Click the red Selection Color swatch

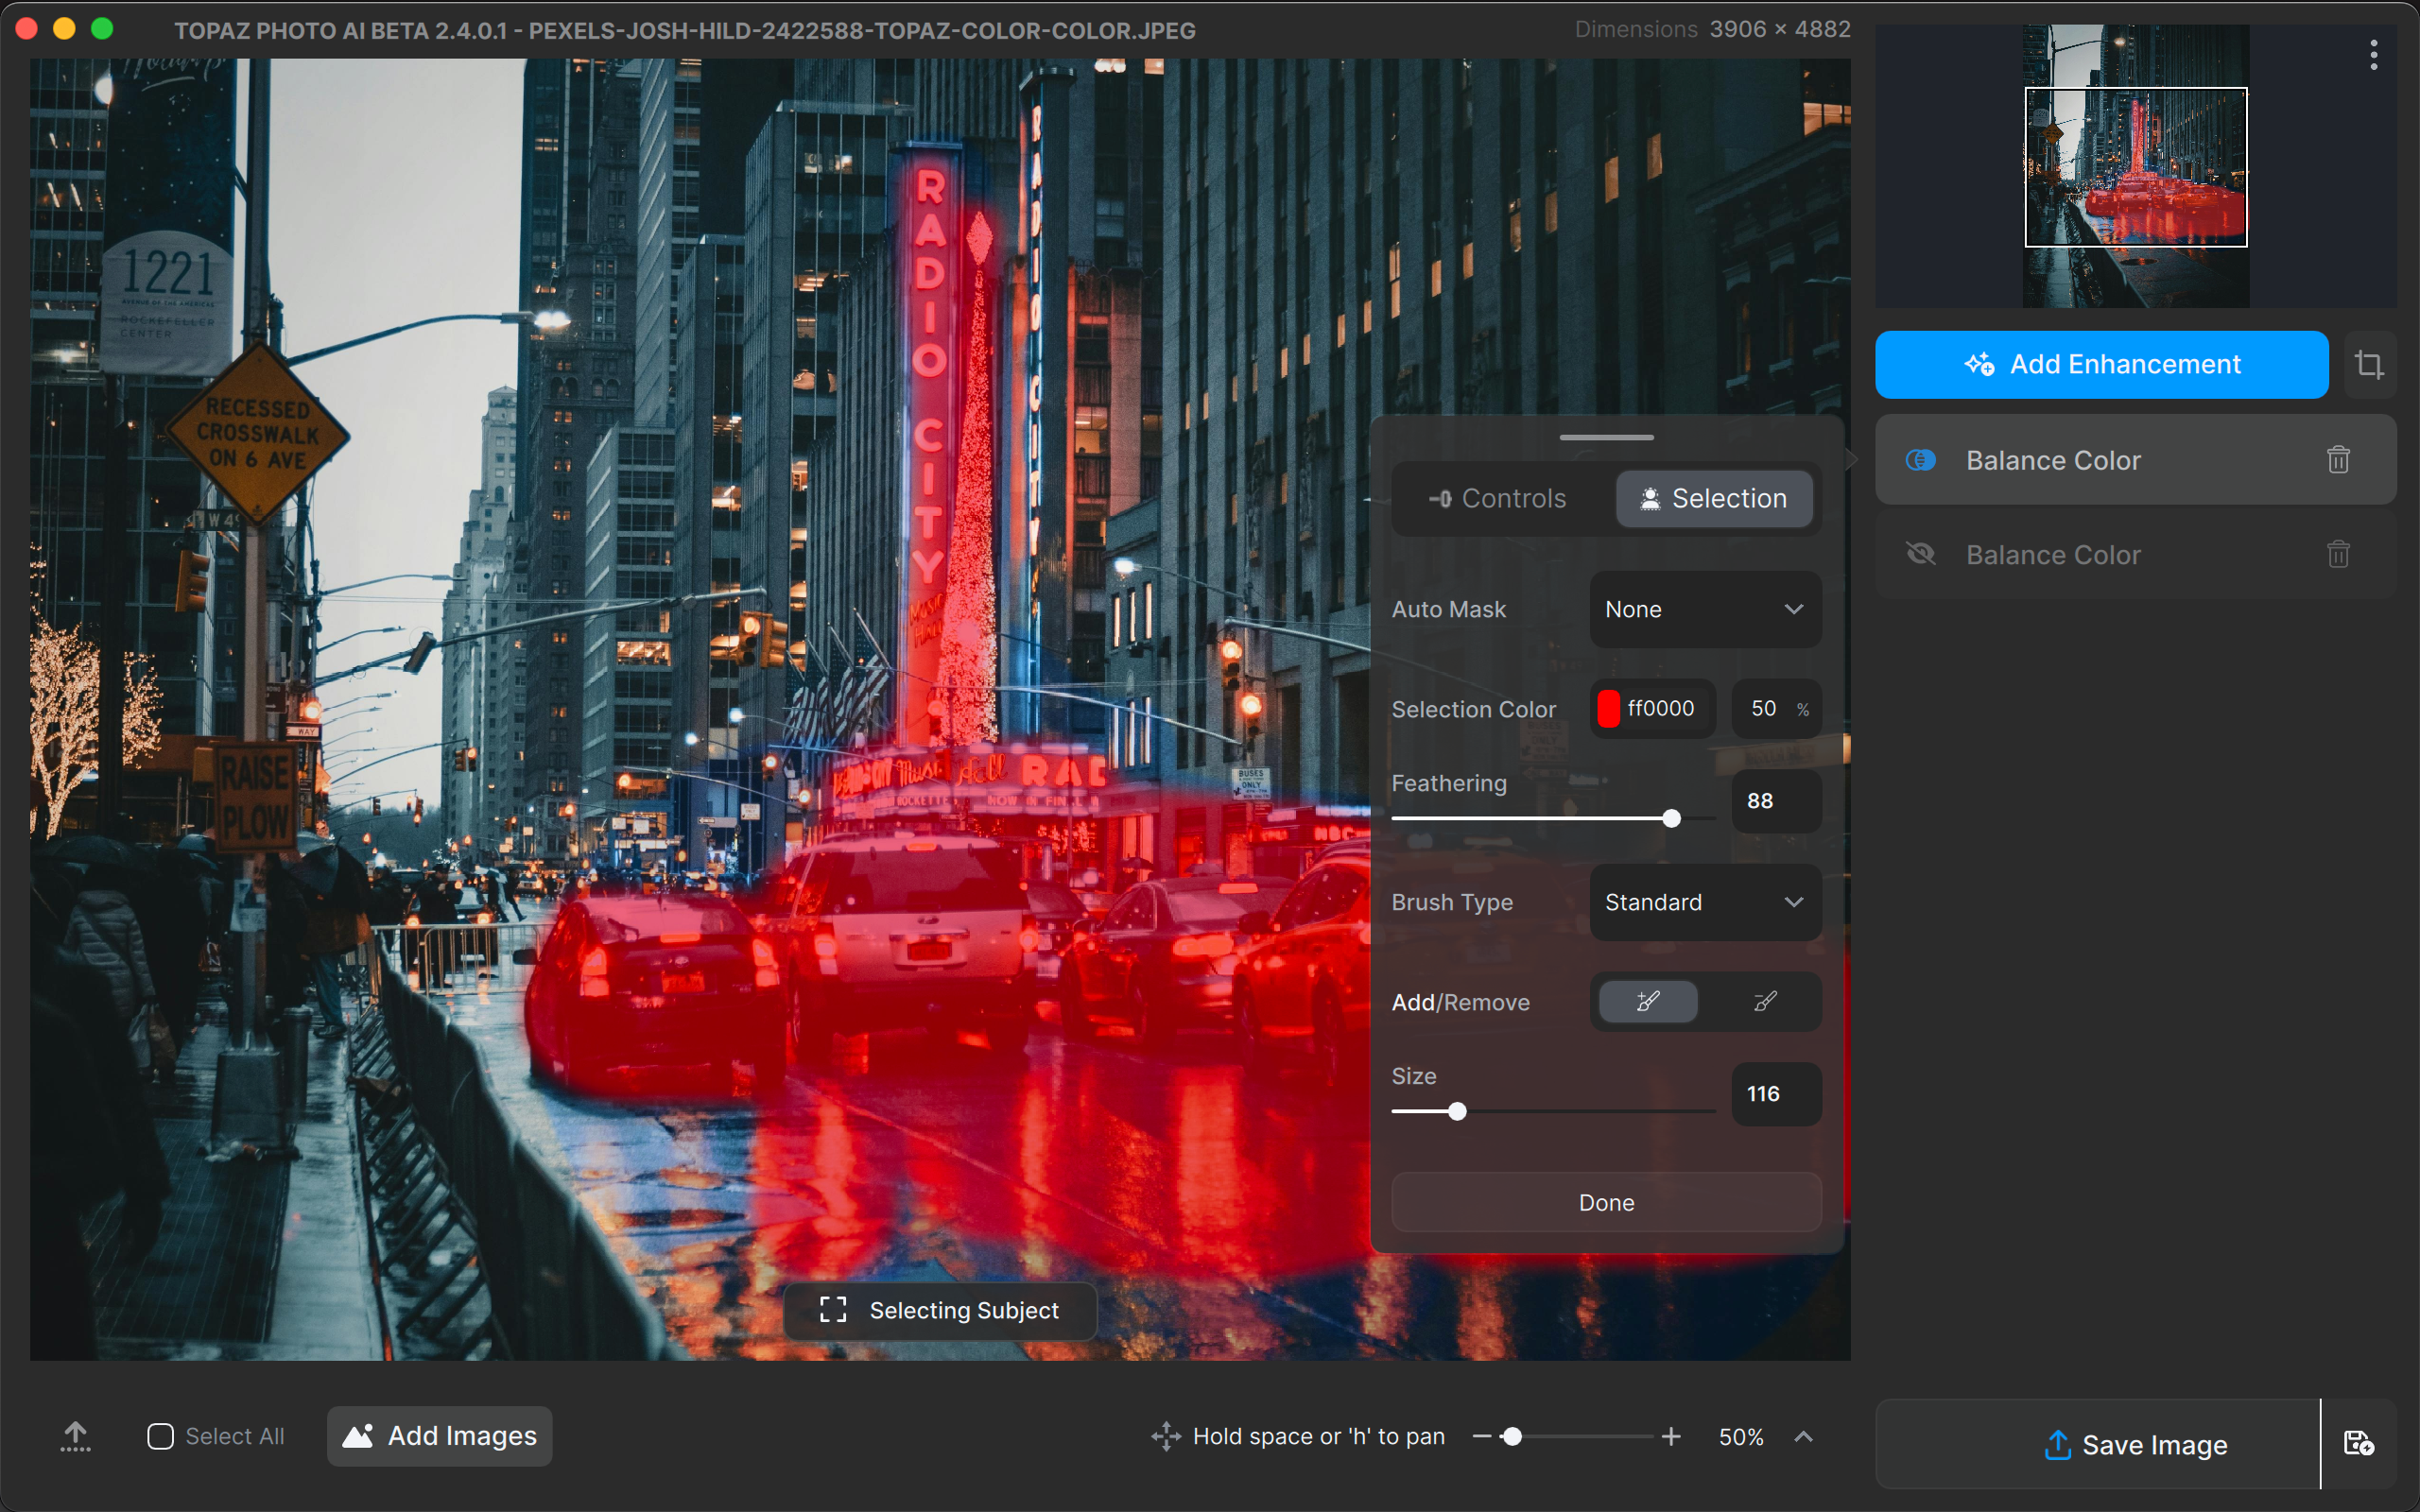click(x=1608, y=709)
